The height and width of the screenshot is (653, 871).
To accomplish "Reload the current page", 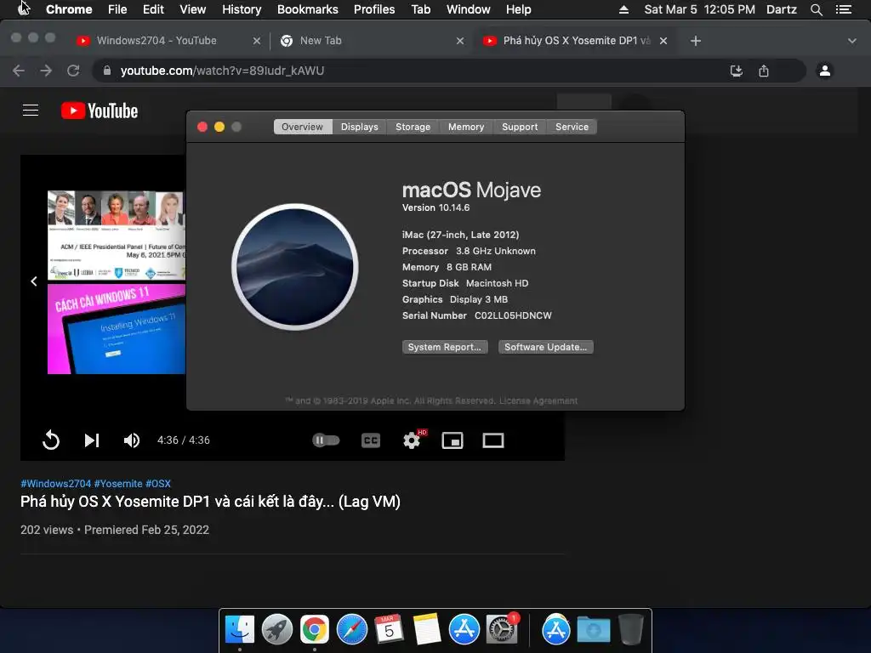I will point(73,71).
